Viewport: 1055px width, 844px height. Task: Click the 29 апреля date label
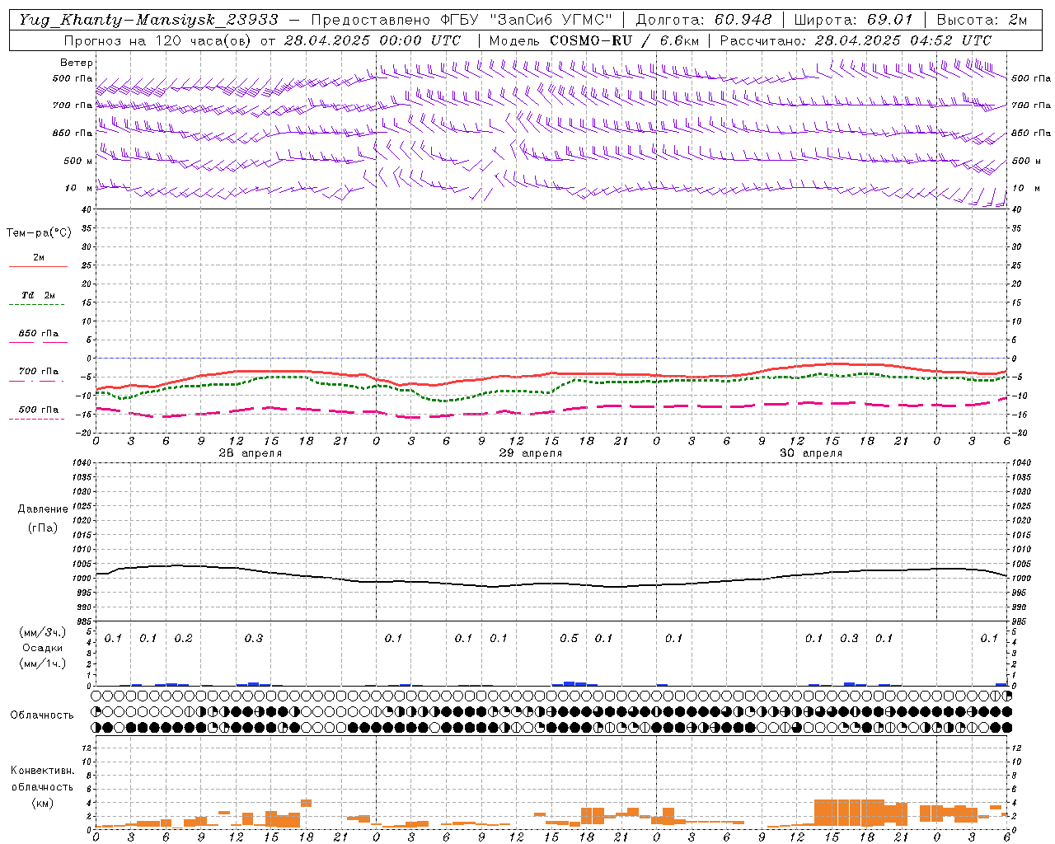[530, 453]
